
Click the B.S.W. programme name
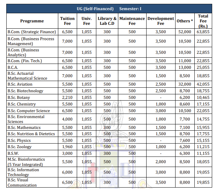(14, 153)
